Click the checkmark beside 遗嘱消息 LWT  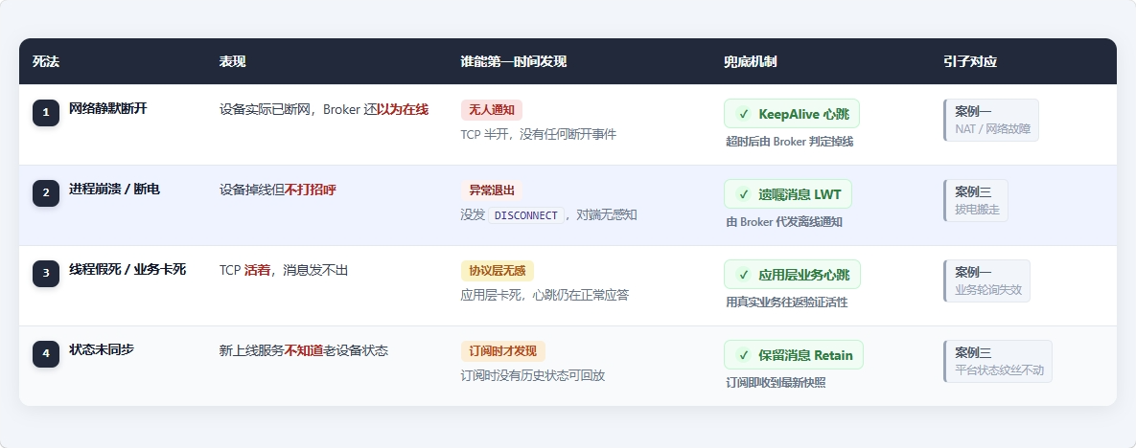pos(743,194)
